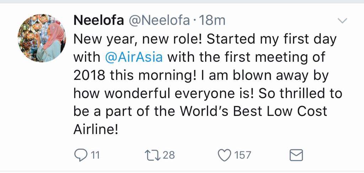Click the like count 157
Image resolution: width=364 pixels, height=173 pixels.
242,155
